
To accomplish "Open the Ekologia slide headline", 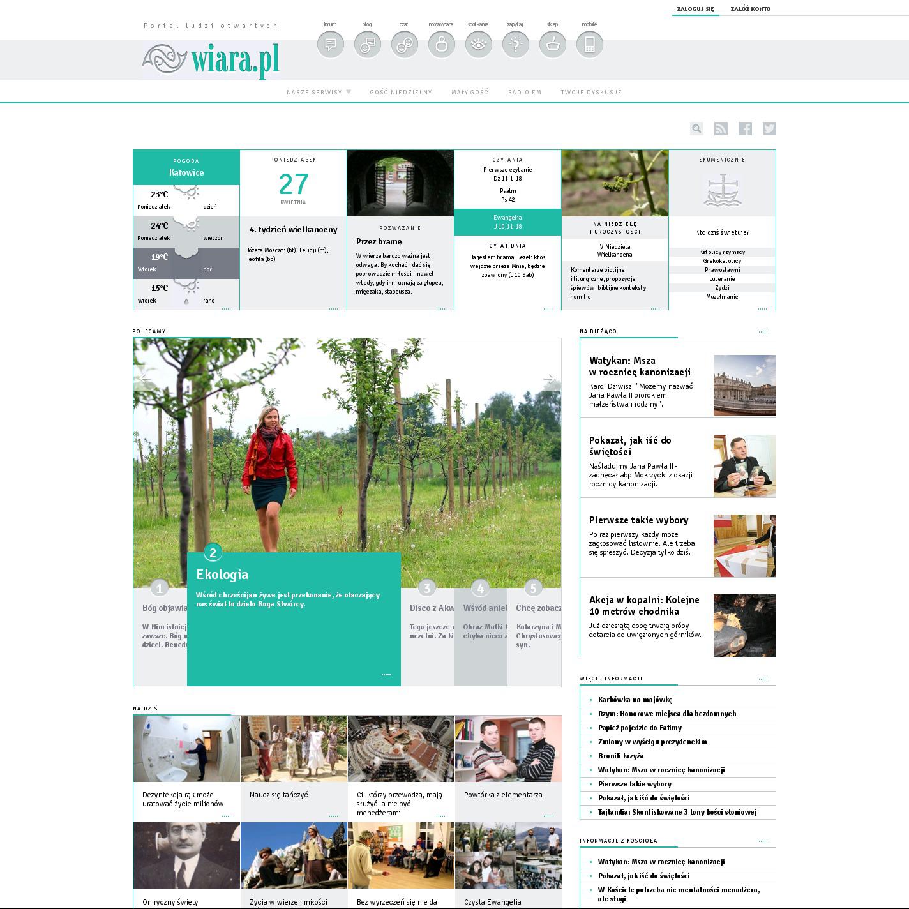I will [222, 575].
